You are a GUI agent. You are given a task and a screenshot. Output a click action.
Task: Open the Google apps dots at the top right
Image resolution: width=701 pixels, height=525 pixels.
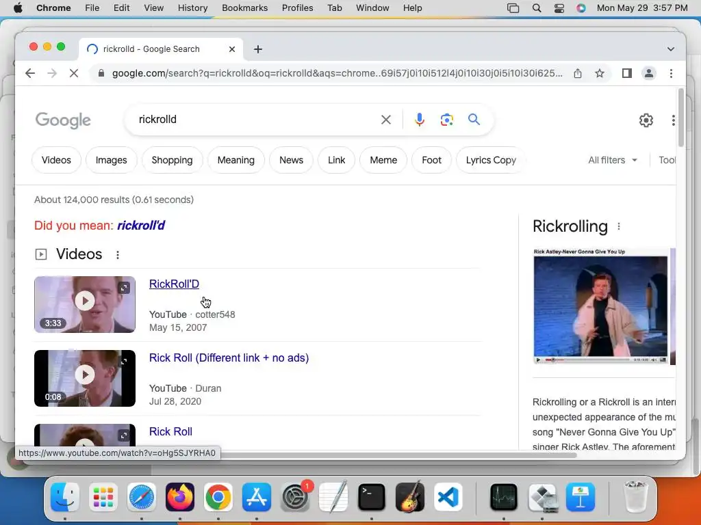(x=673, y=120)
